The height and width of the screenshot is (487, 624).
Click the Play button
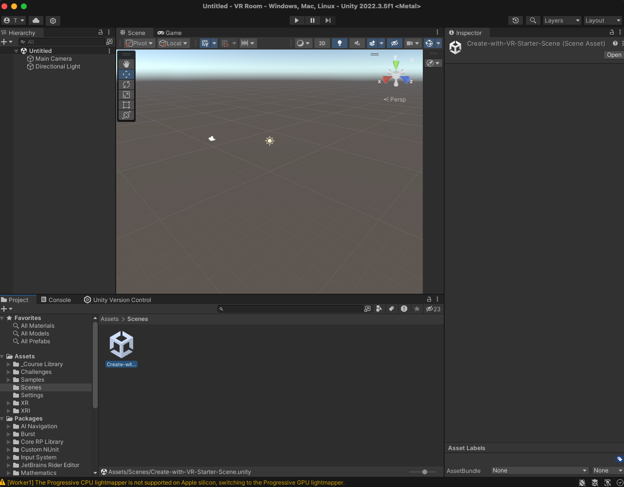click(x=296, y=20)
